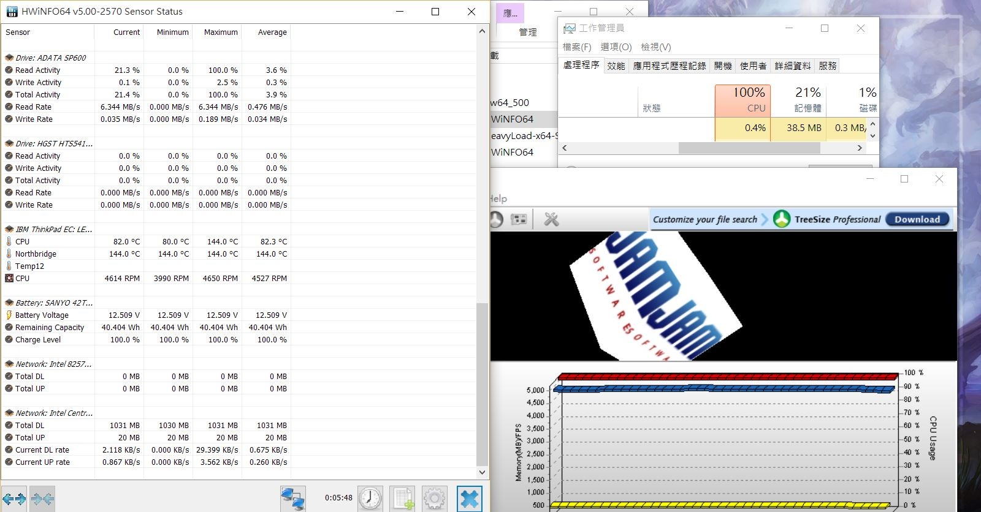This screenshot has height=512, width=981.
Task: Switch to the 效能 tab
Action: pyautogui.click(x=616, y=66)
